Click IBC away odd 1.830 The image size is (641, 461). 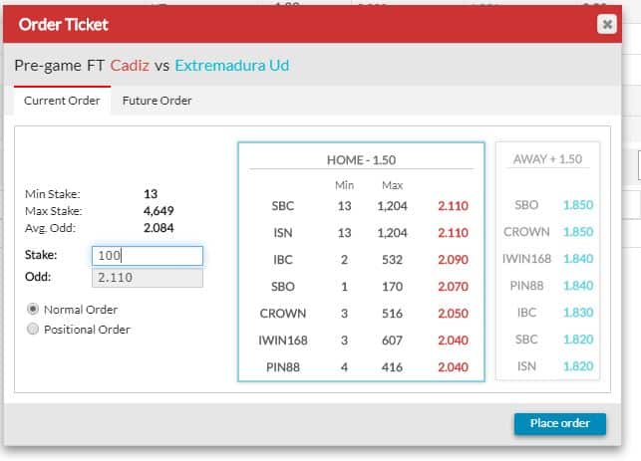[578, 313]
